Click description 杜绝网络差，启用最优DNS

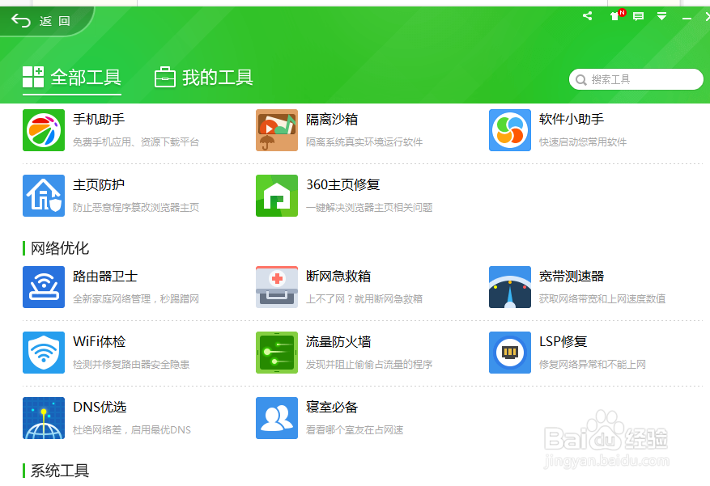(x=132, y=430)
